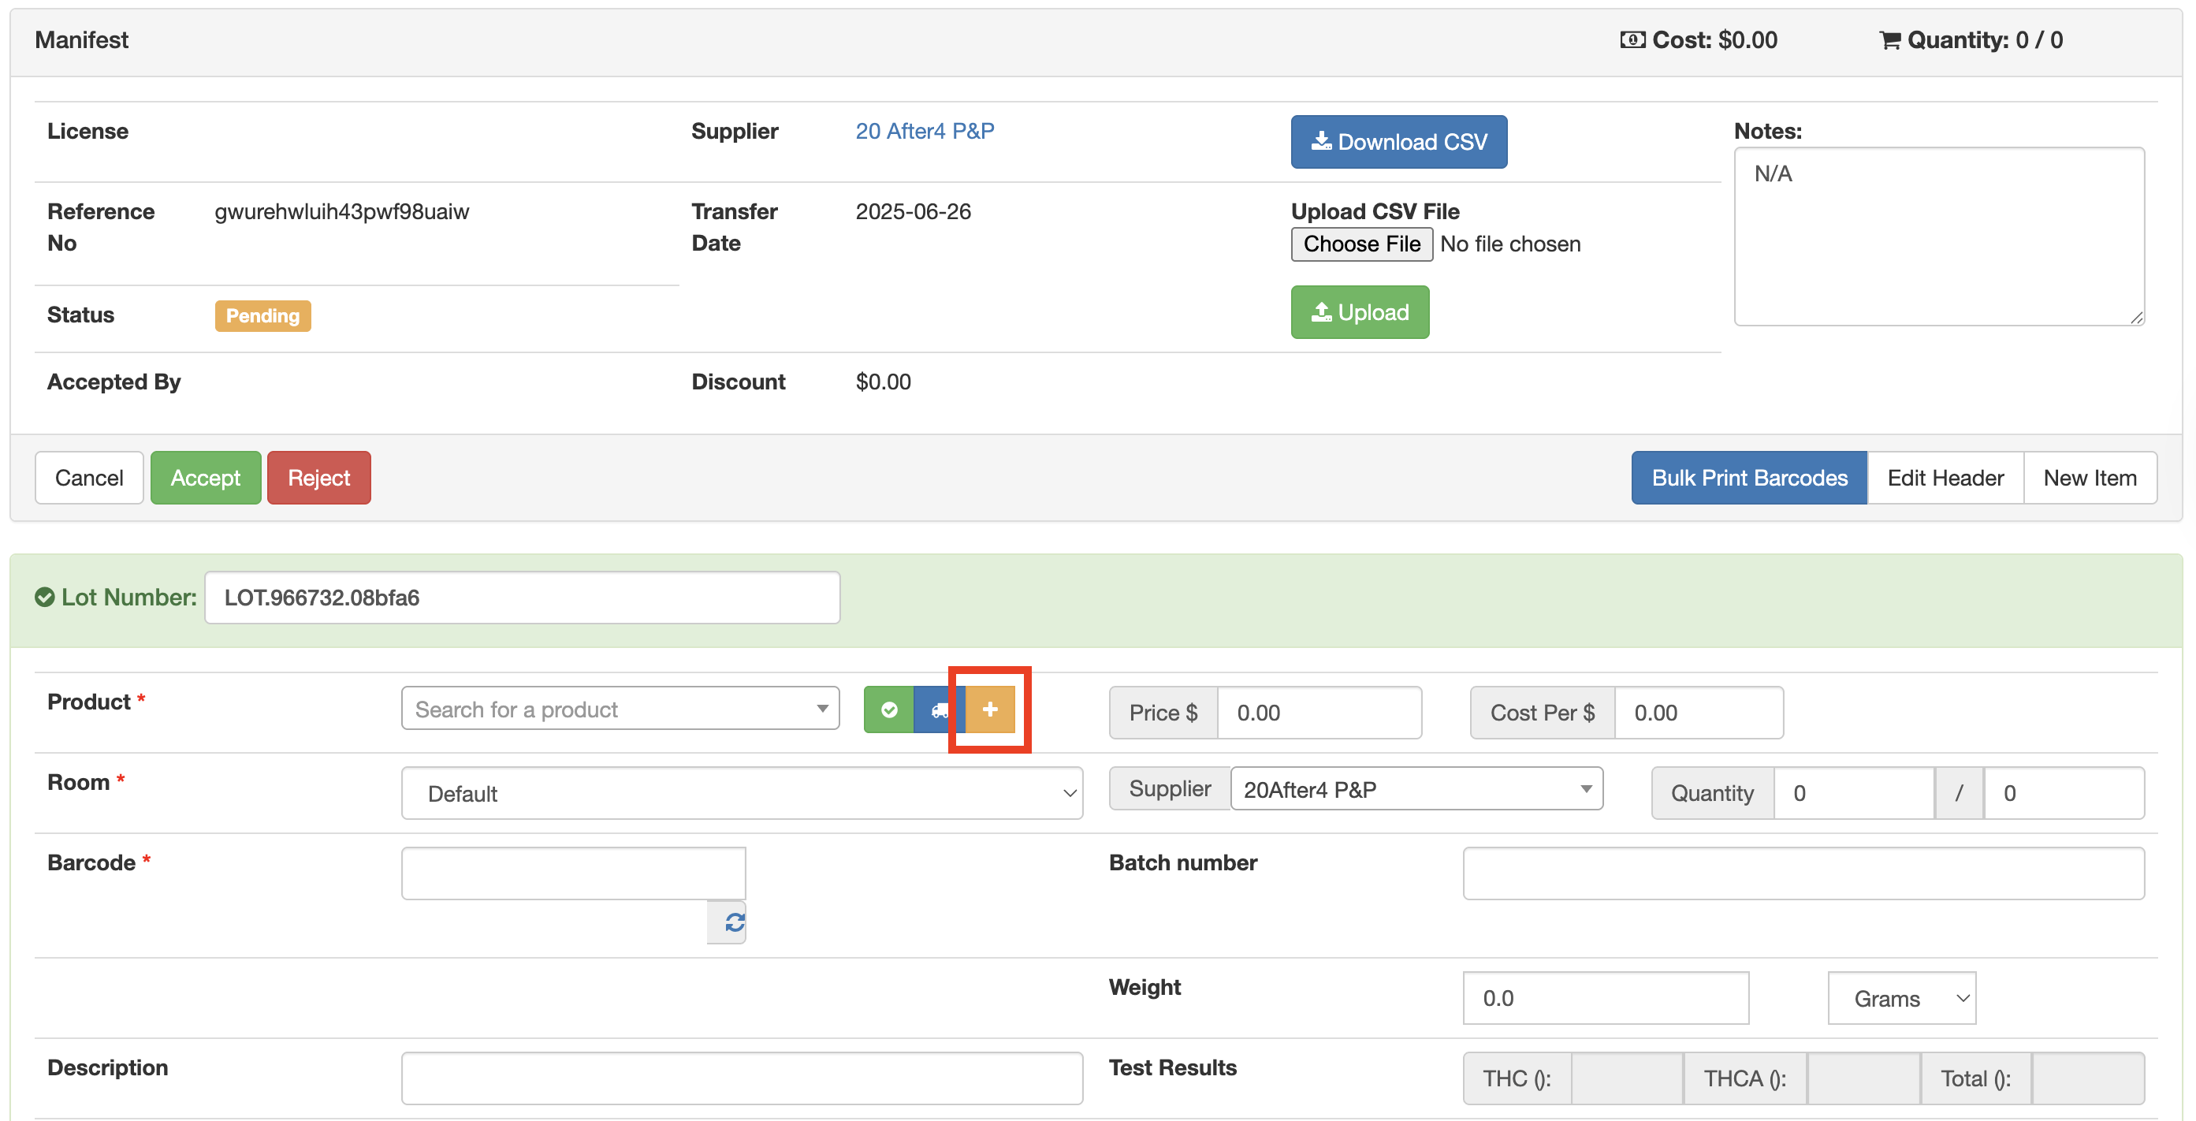Click the blue truck icon button
Screen dimensions: 2196x1121
939,709
